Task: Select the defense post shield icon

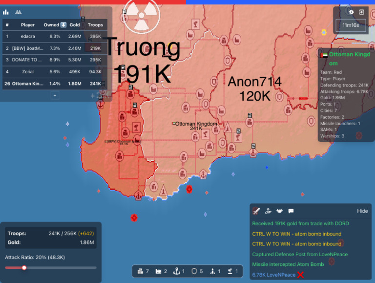Action: (194, 271)
